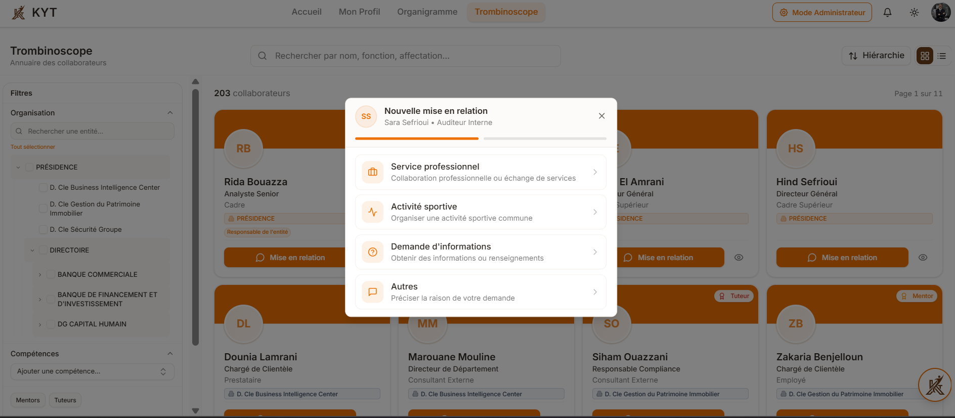
Task: Choose Activité sportive option
Action: pos(481,212)
